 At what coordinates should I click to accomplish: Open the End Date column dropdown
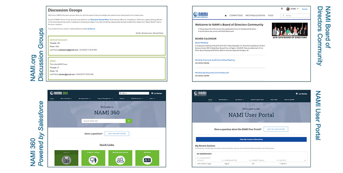(x=305, y=160)
